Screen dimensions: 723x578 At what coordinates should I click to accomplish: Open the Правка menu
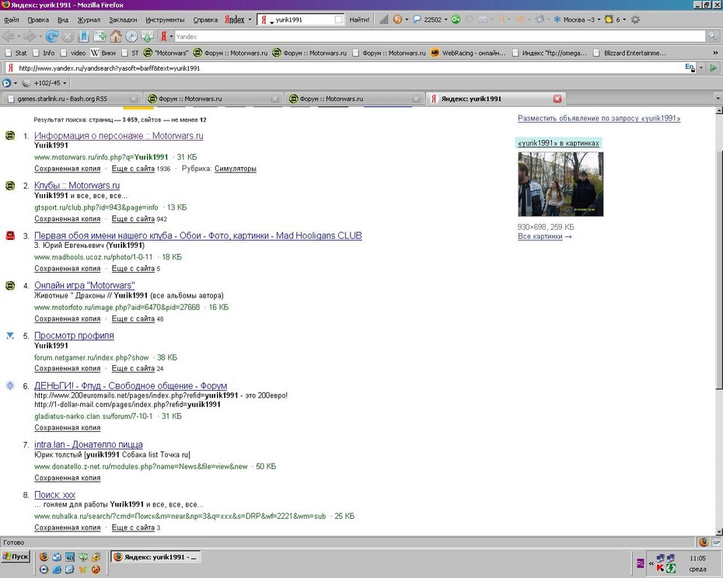click(38, 19)
